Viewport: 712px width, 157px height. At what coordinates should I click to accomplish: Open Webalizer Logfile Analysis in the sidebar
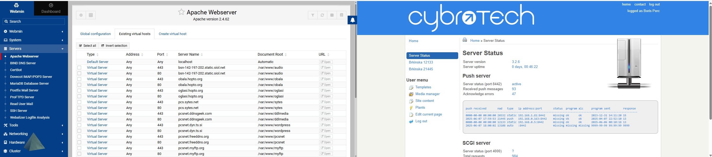click(30, 118)
